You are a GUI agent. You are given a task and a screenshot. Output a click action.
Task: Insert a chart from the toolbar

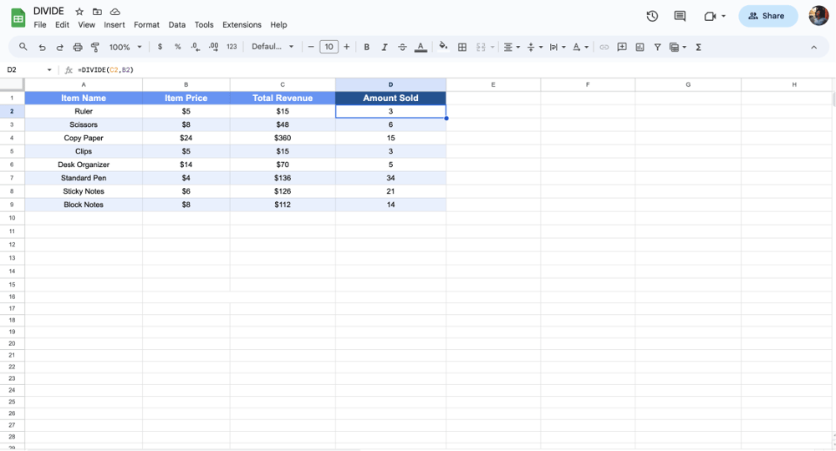(x=640, y=48)
